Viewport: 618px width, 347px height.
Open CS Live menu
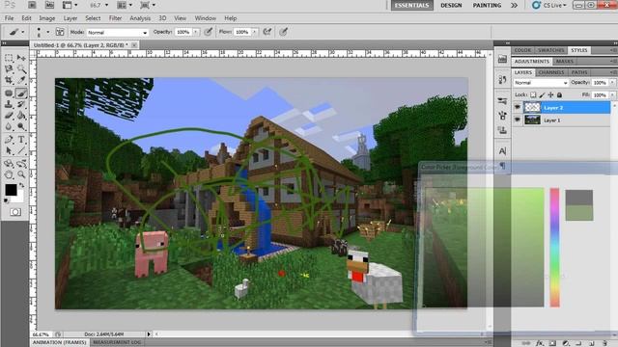click(x=549, y=5)
